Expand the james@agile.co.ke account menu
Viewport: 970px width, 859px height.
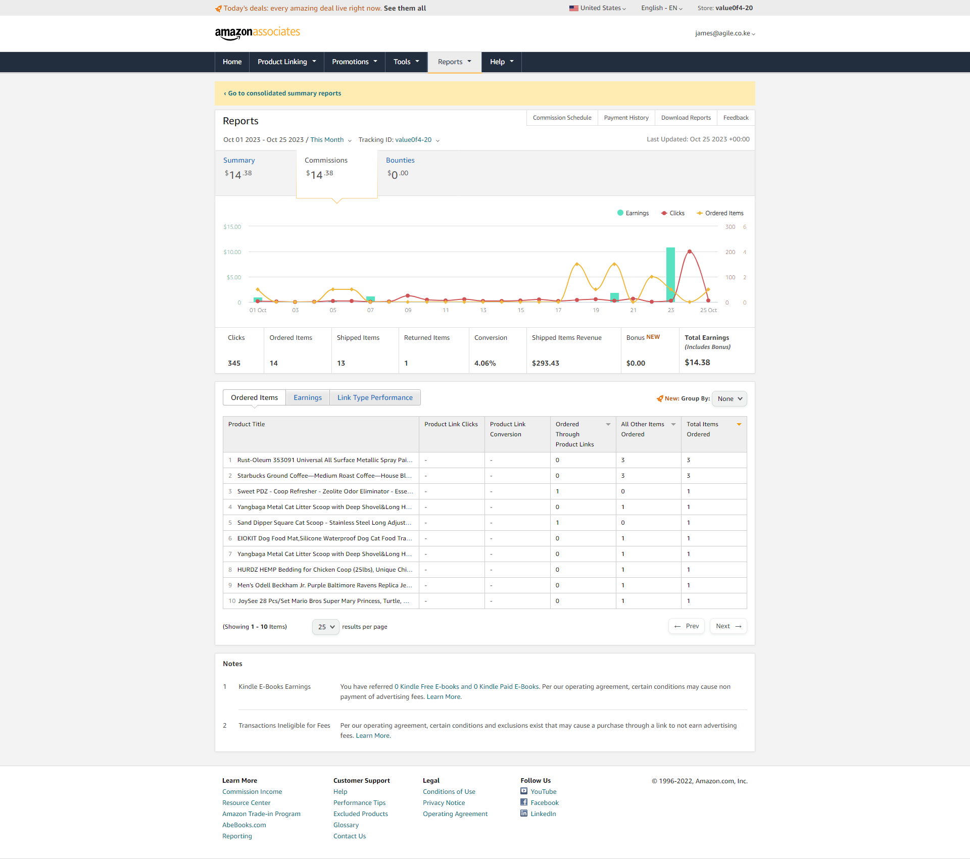coord(725,33)
